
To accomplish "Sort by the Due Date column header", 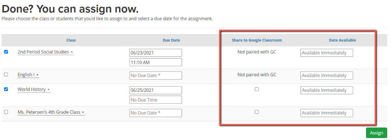I will [171, 40].
